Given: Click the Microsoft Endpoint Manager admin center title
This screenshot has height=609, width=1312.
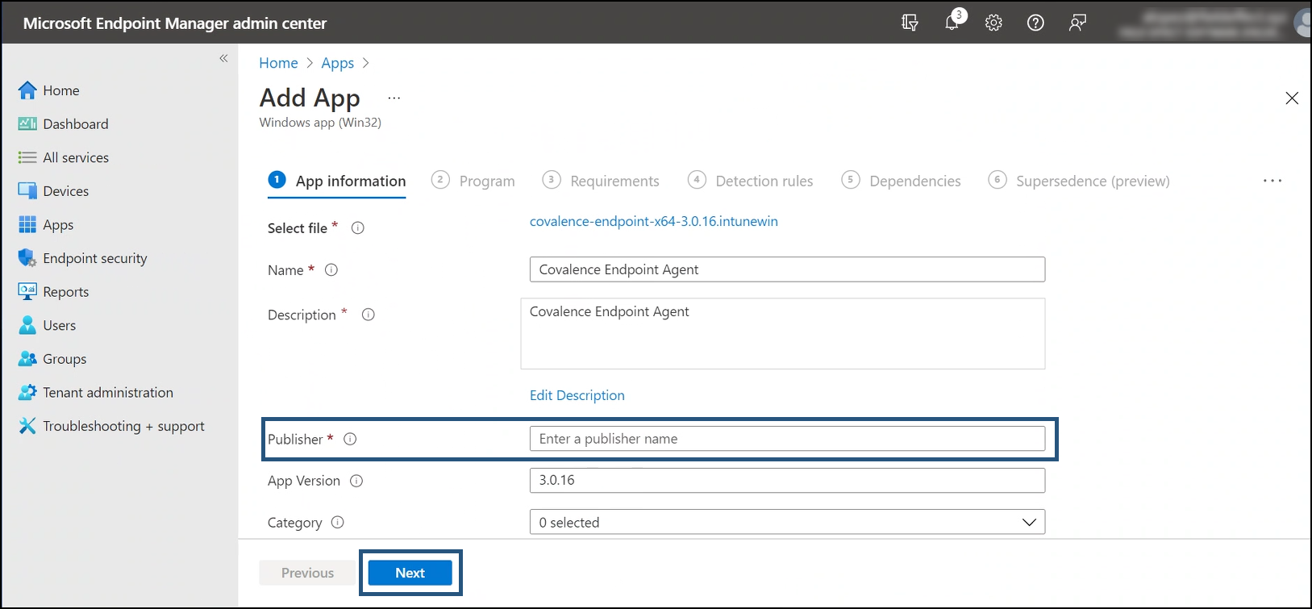Looking at the screenshot, I should click(x=175, y=23).
